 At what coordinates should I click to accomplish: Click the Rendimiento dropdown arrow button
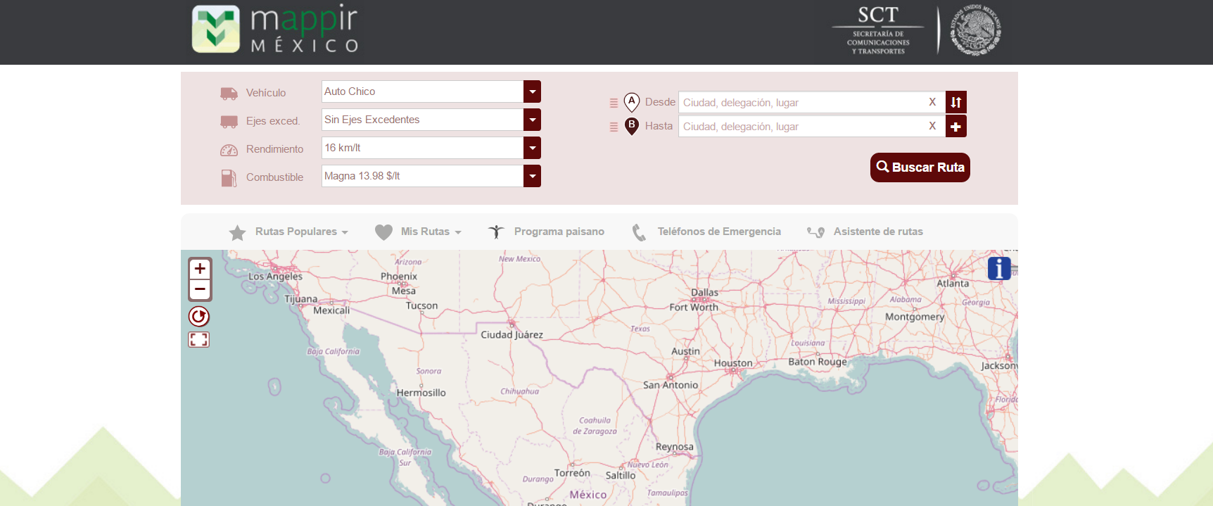pos(532,148)
